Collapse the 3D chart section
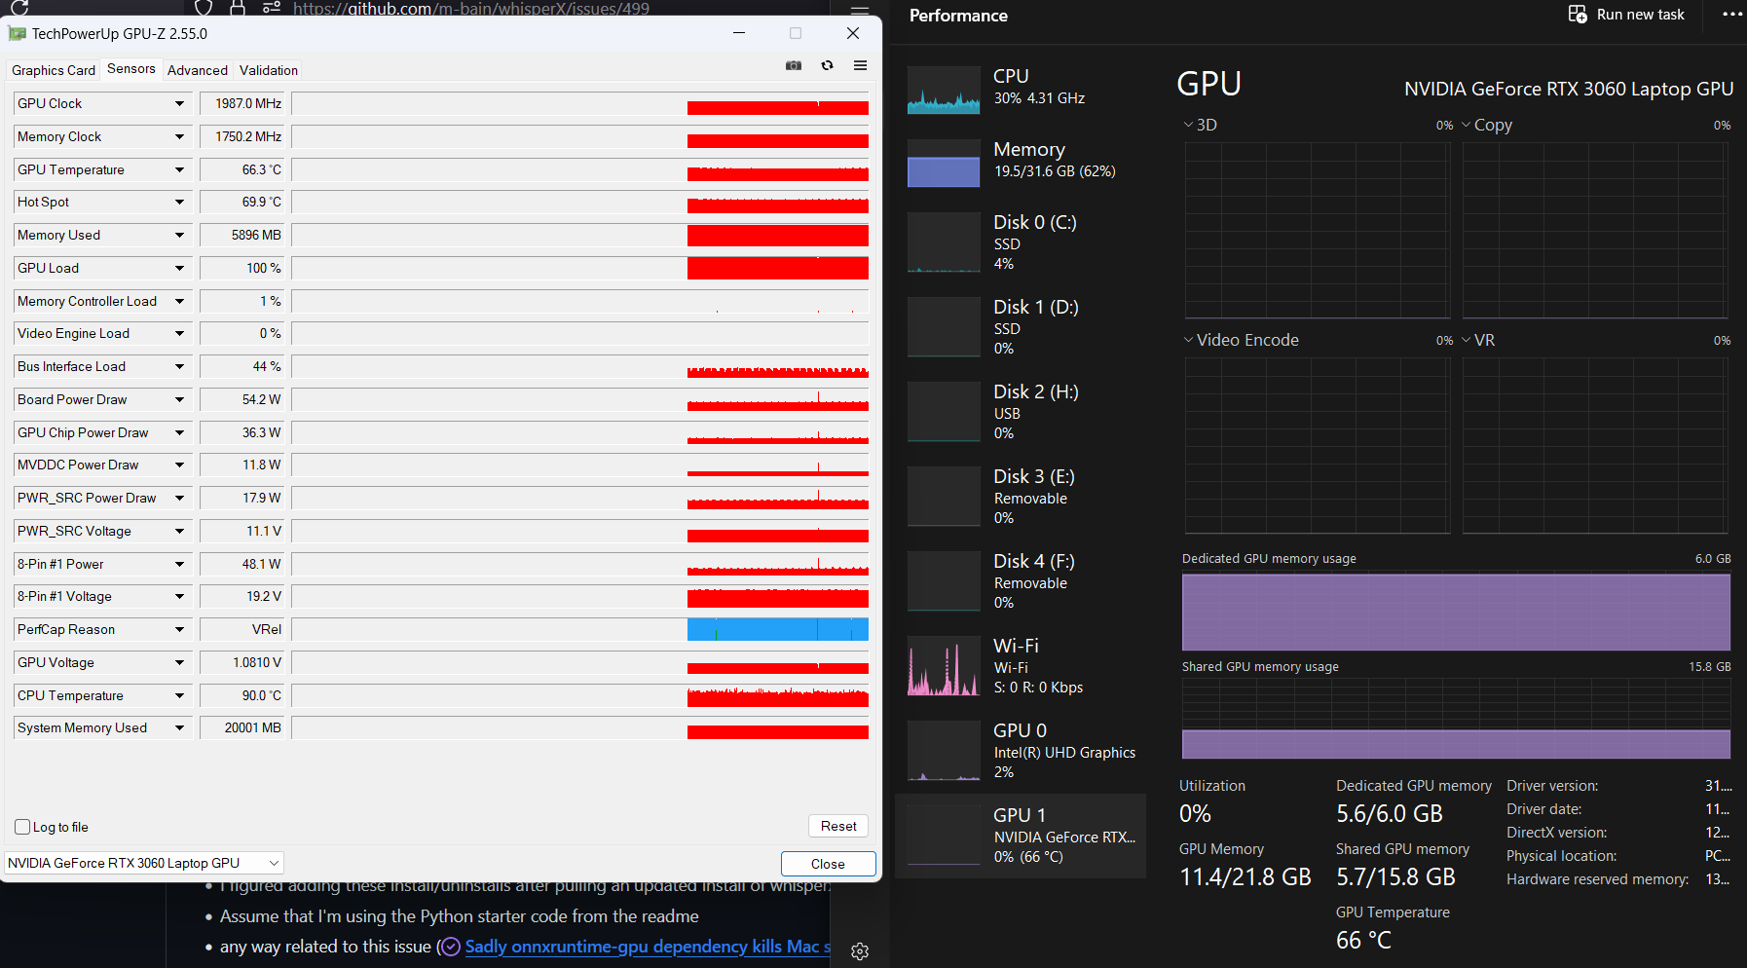Viewport: 1747px width, 968px height. pyautogui.click(x=1187, y=124)
